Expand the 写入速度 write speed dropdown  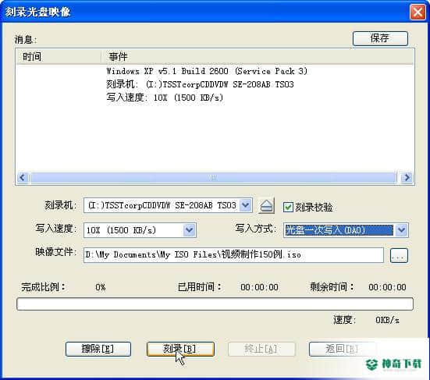pyautogui.click(x=190, y=229)
